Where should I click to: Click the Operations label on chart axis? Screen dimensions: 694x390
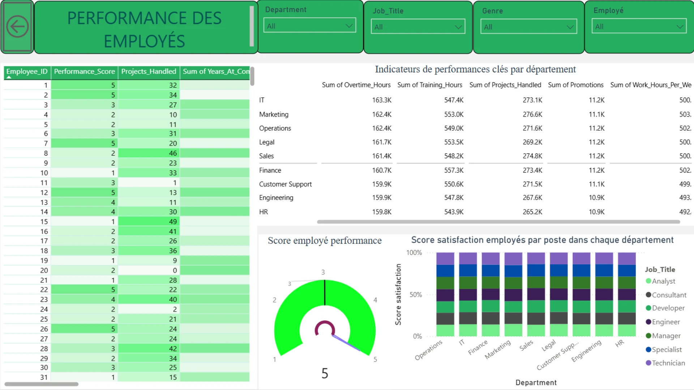coord(429,350)
